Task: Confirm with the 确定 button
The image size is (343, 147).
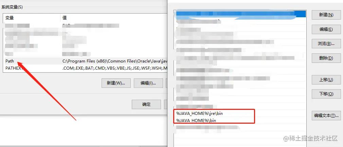Action: pyautogui.click(x=146, y=104)
